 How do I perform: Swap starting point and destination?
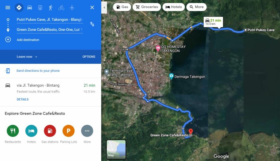[92, 24]
